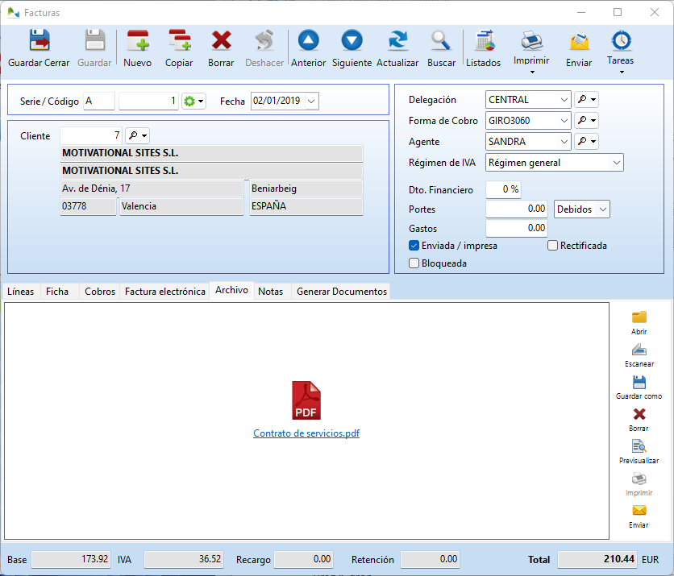674x576 pixels.
Task: Open the Contrato de servicios.pdf link
Action: [x=306, y=433]
